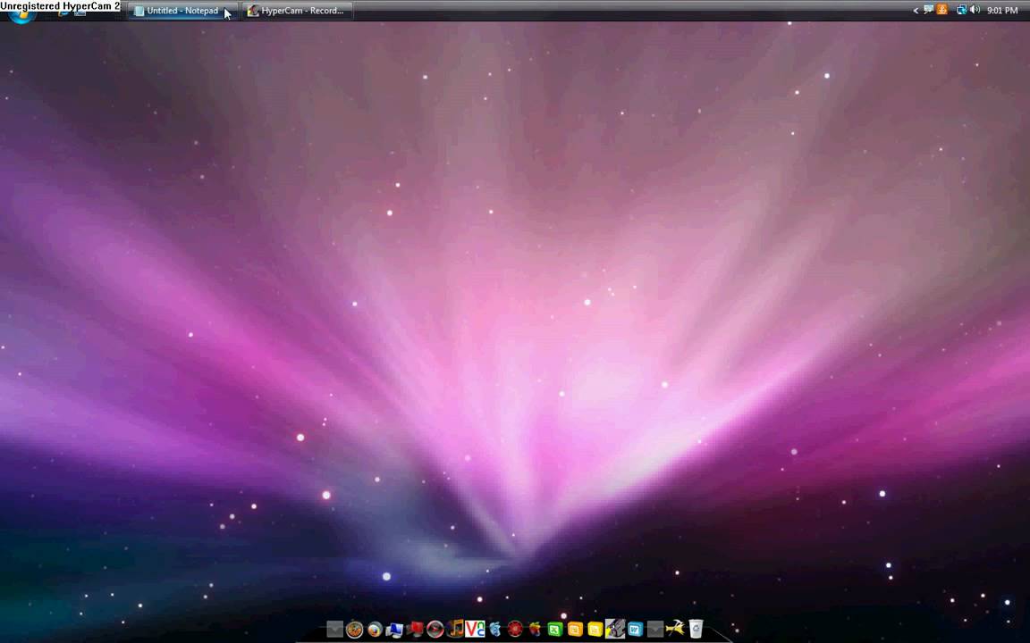Open the orange tray application icon
The width and height of the screenshot is (1030, 643).
click(942, 10)
